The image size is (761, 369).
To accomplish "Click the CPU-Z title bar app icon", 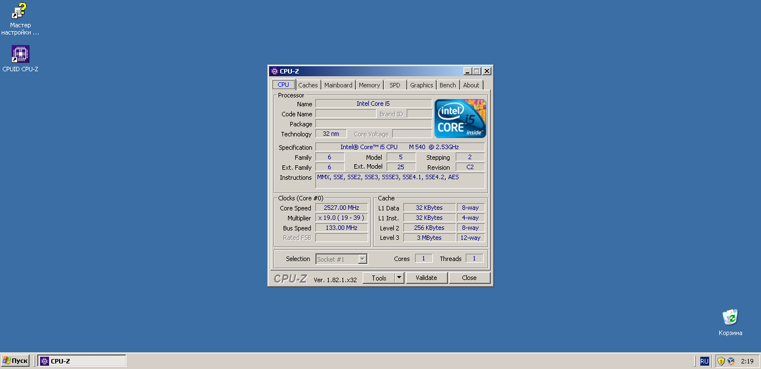I will [274, 71].
